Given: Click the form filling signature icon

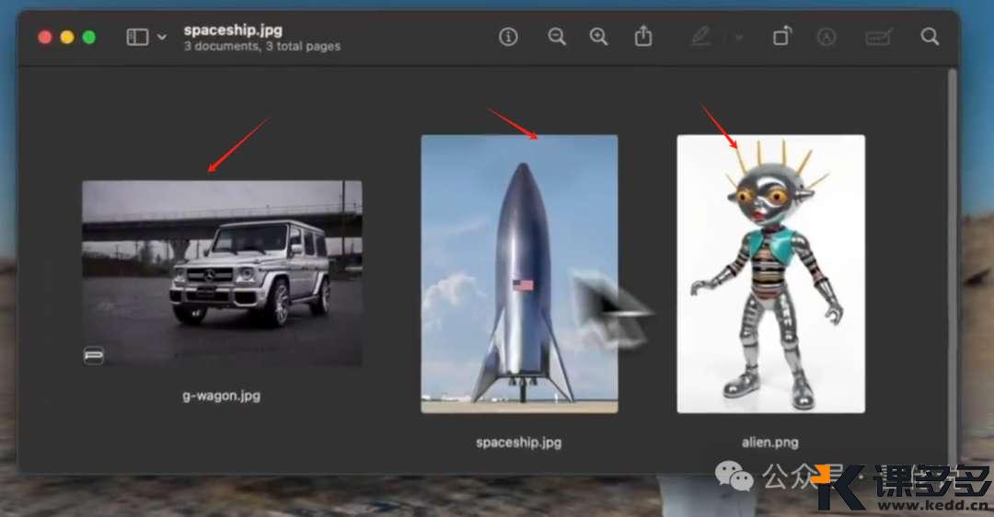Looking at the screenshot, I should (x=878, y=37).
